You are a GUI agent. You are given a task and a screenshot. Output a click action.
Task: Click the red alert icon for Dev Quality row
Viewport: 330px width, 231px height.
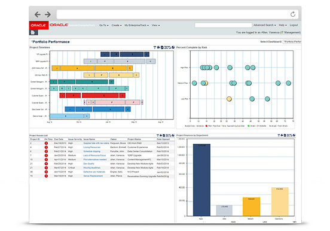coord(46,164)
